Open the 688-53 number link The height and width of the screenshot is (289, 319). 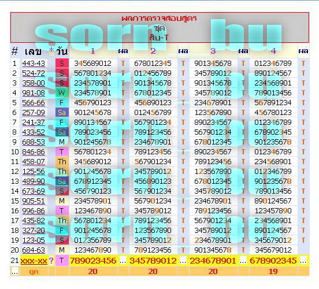[x=34, y=142]
